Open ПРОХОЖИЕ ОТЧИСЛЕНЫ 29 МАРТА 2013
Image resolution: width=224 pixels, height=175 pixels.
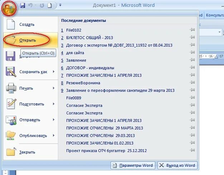pos(104,128)
